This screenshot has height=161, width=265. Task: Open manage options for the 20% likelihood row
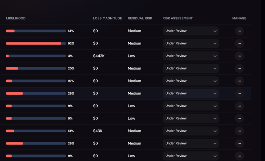[239, 69]
